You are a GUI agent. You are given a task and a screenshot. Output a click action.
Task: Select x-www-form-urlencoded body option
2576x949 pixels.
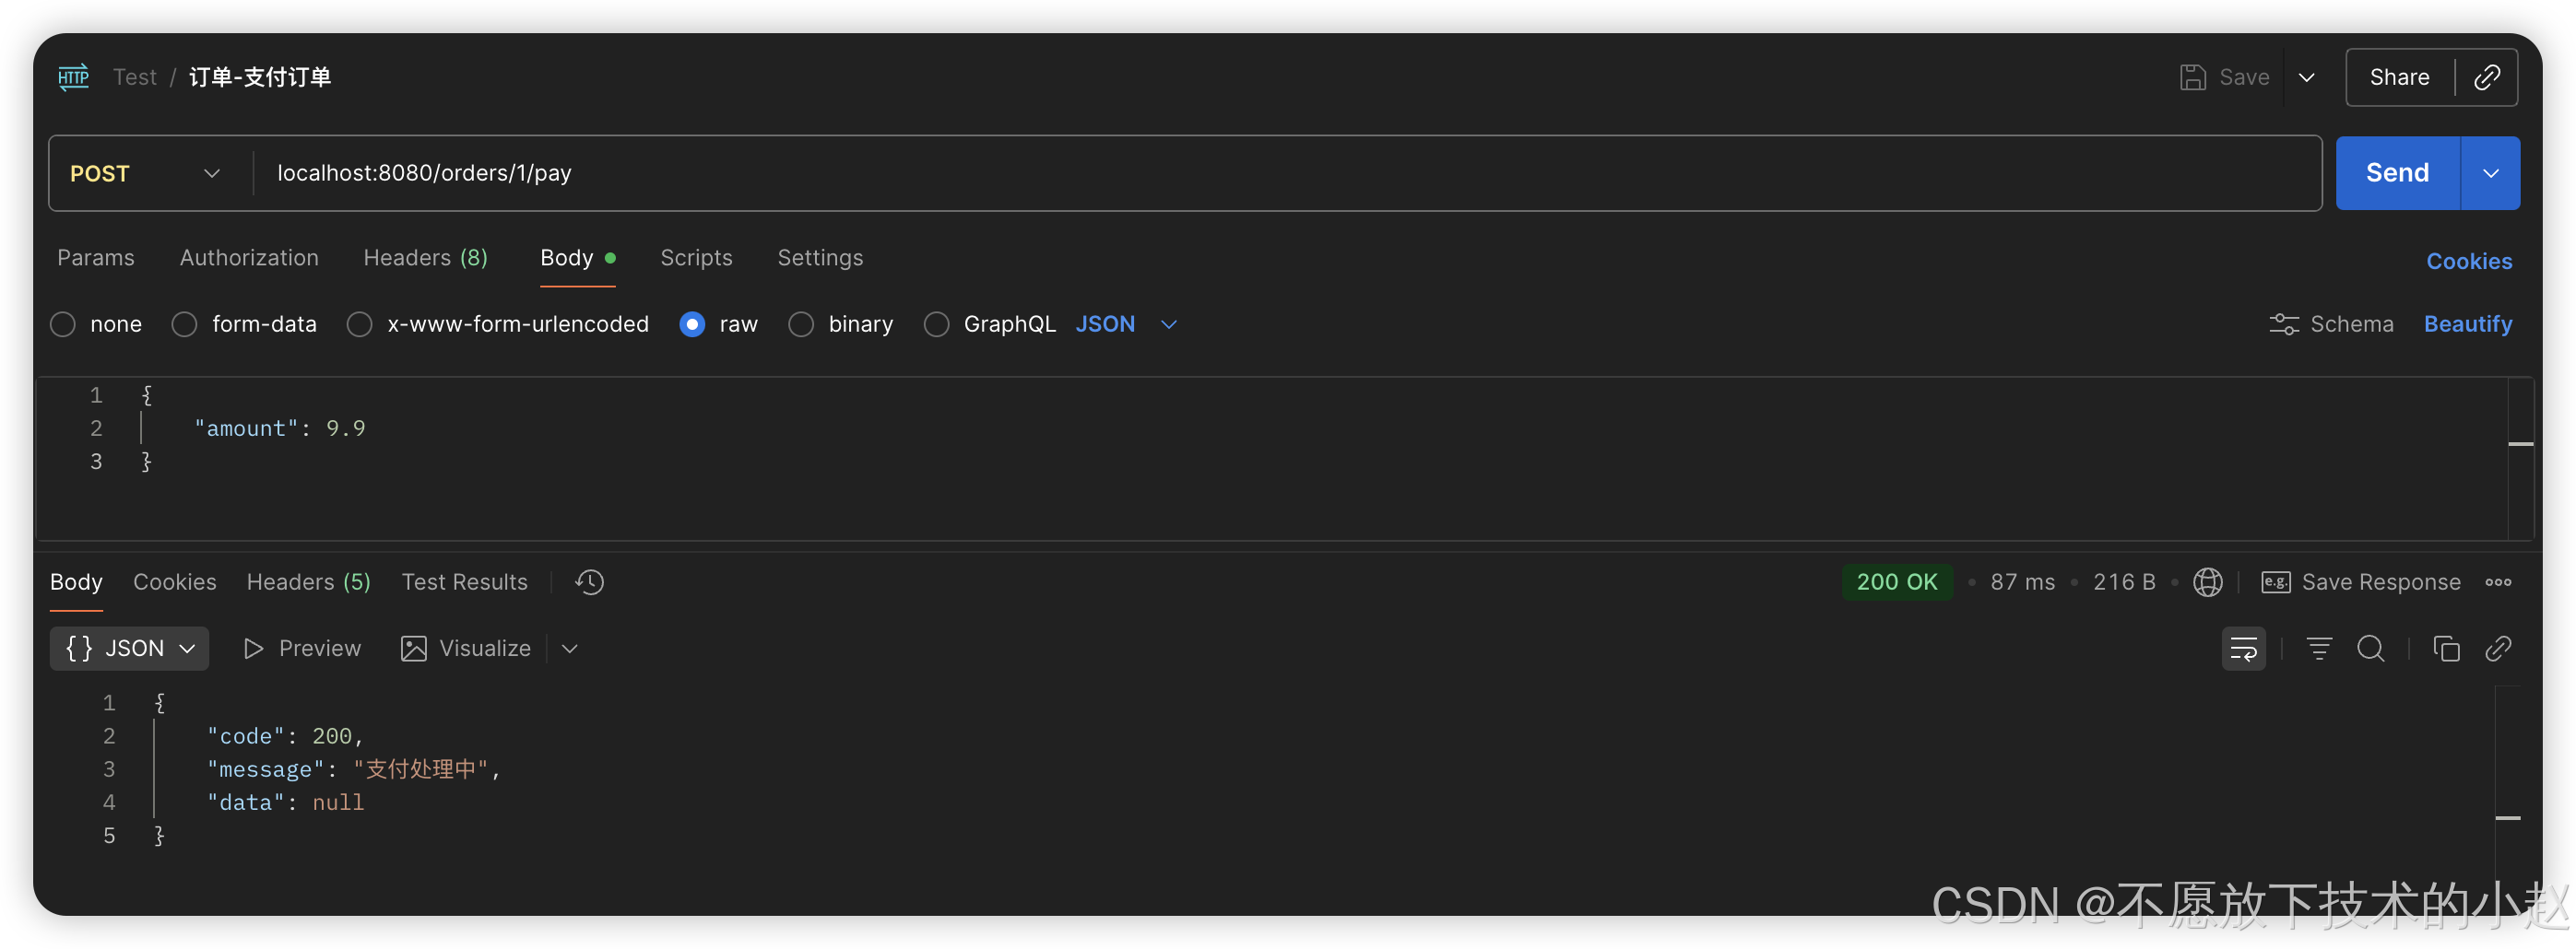point(359,323)
